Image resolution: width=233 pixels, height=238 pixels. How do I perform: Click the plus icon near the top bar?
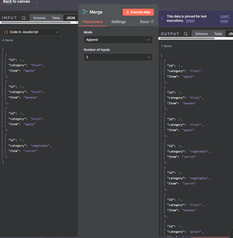(37, 3)
